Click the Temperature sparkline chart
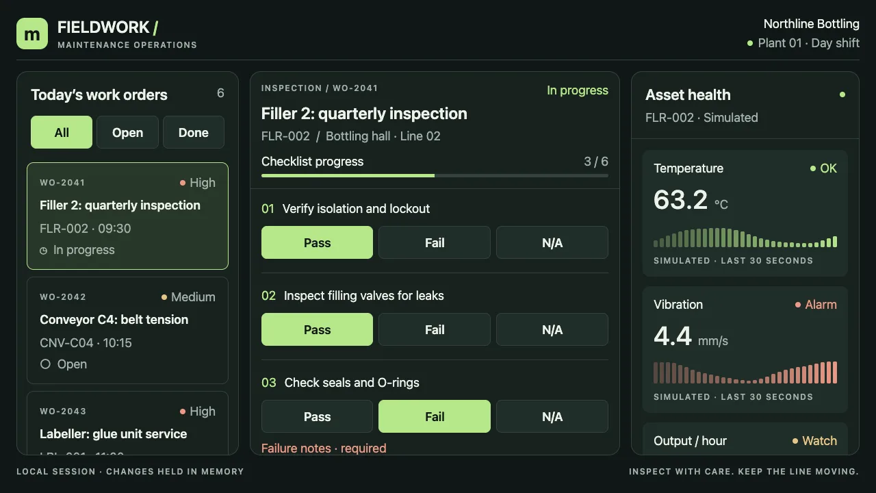Image resolution: width=876 pixels, height=493 pixels. click(745, 238)
